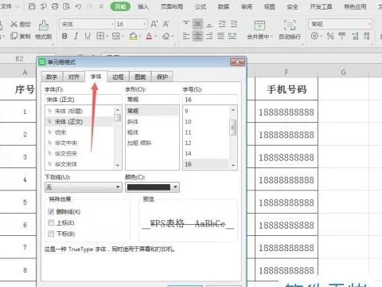
Task: Click the fill color bucket icon
Action: click(134, 36)
